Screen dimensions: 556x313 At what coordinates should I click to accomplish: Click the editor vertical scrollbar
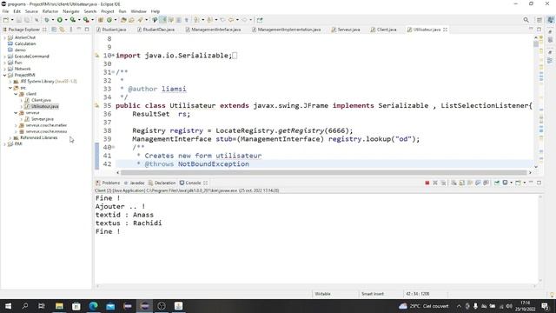536,44
